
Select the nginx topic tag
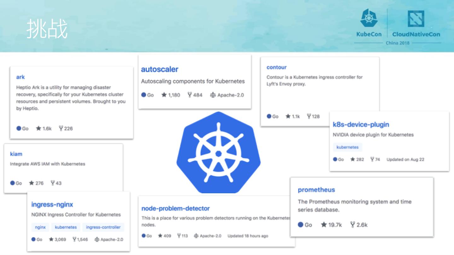tap(40, 227)
